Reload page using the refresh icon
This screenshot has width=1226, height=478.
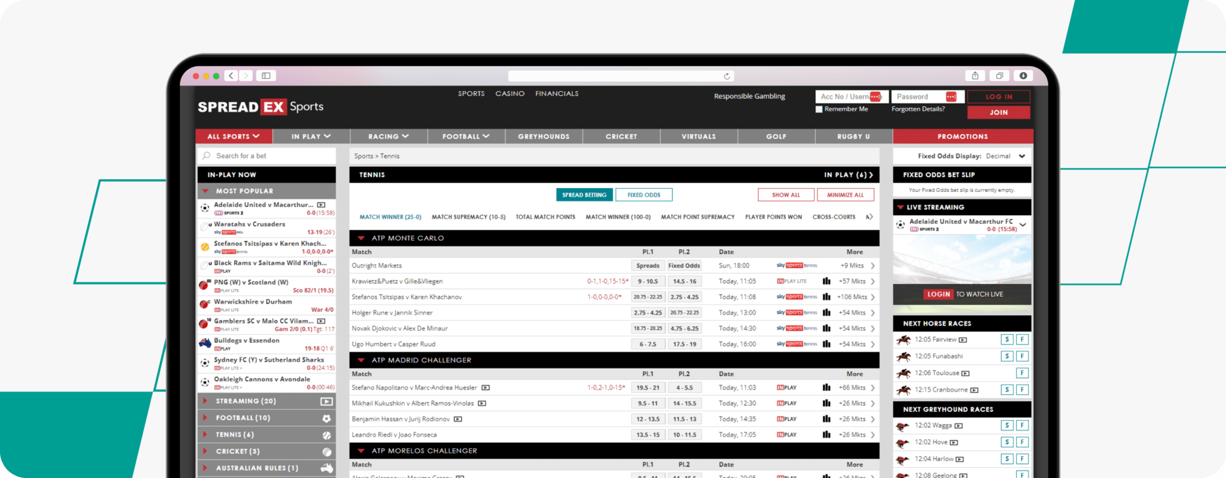tap(727, 76)
